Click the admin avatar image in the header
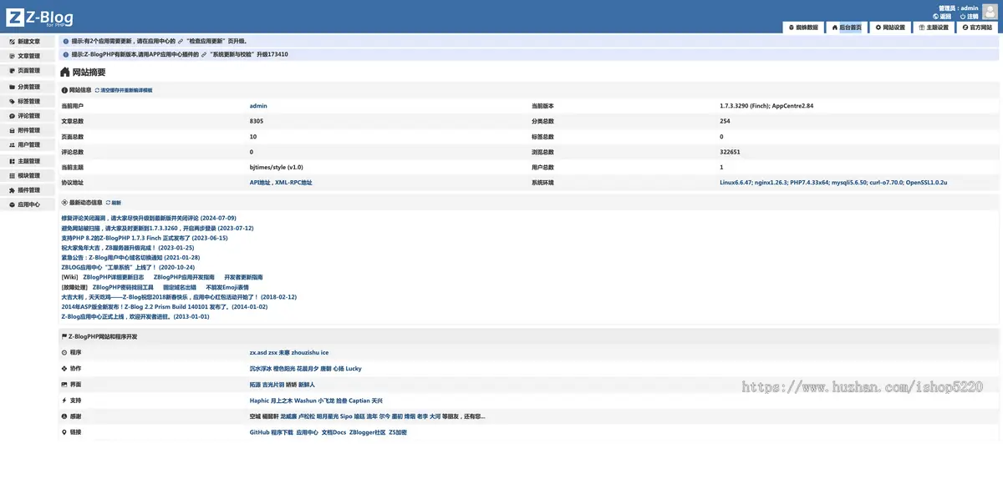The width and height of the screenshot is (1003, 484). [x=989, y=12]
